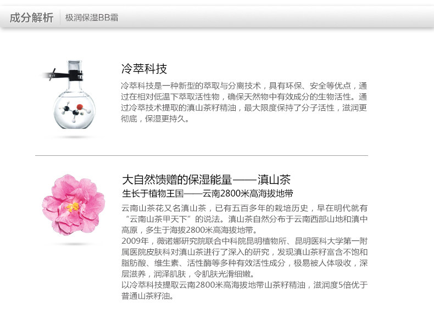This screenshot has width=434, height=321.
Task: Click the subtitle 生长于植物王国——云南2800米高海拔地带
Action: 208,193
